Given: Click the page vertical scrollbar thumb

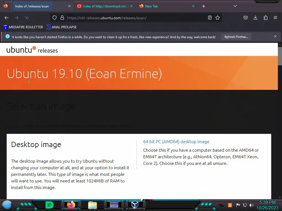Looking at the screenshot, I should click(280, 55).
